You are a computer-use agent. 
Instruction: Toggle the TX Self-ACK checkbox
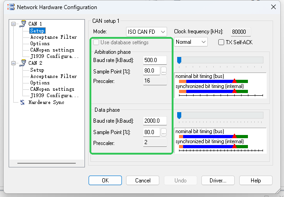pyautogui.click(x=221, y=42)
